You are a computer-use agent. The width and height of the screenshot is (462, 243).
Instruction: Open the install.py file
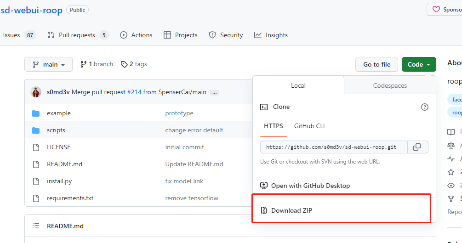click(x=59, y=181)
